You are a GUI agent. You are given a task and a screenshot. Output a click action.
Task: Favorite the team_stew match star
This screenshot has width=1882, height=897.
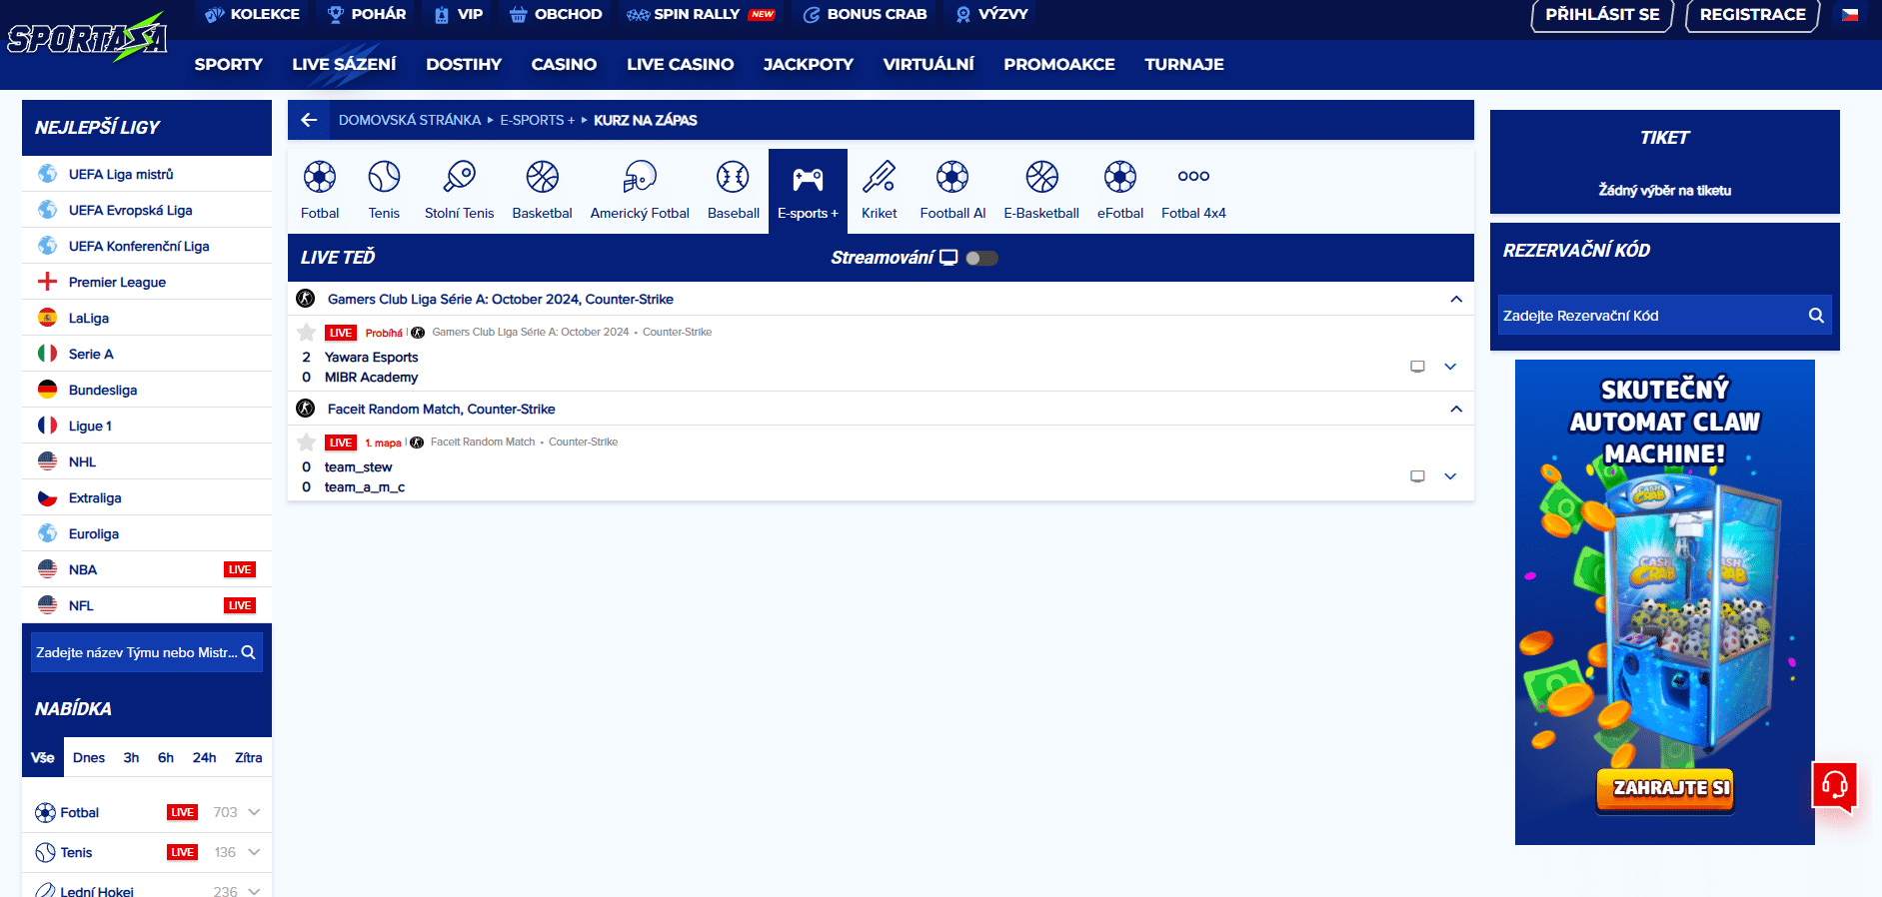(307, 443)
